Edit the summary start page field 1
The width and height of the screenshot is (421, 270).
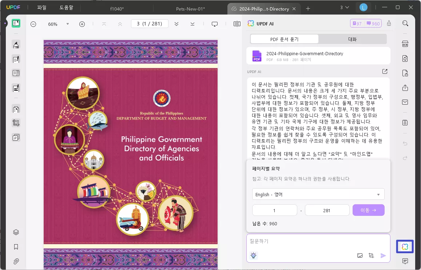click(274, 210)
